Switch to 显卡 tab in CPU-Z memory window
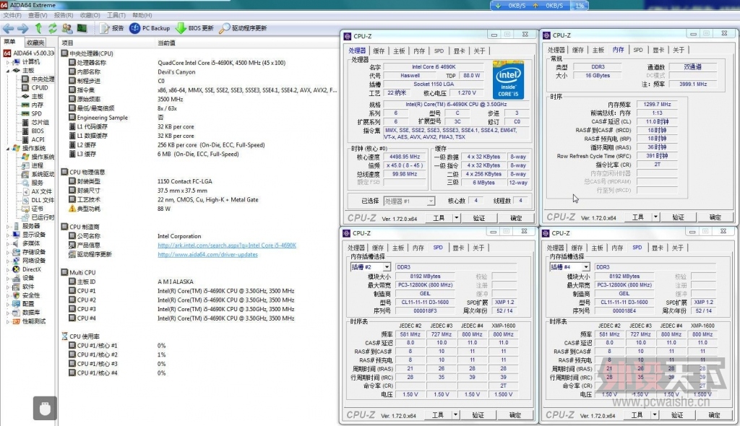This screenshot has height=426, width=740. (x=658, y=50)
